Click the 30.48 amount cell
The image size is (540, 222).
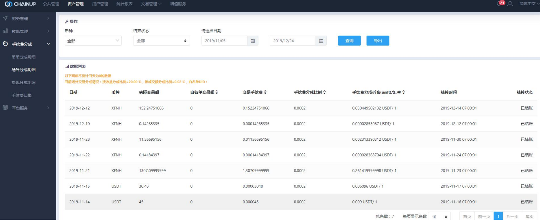click(x=144, y=186)
